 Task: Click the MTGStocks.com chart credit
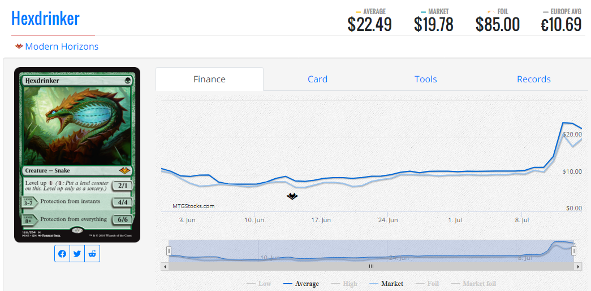tap(193, 206)
